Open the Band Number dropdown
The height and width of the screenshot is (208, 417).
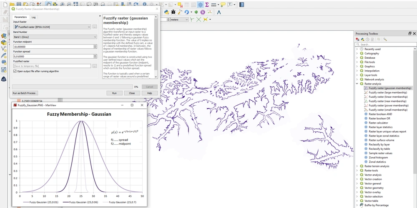[x=55, y=37]
